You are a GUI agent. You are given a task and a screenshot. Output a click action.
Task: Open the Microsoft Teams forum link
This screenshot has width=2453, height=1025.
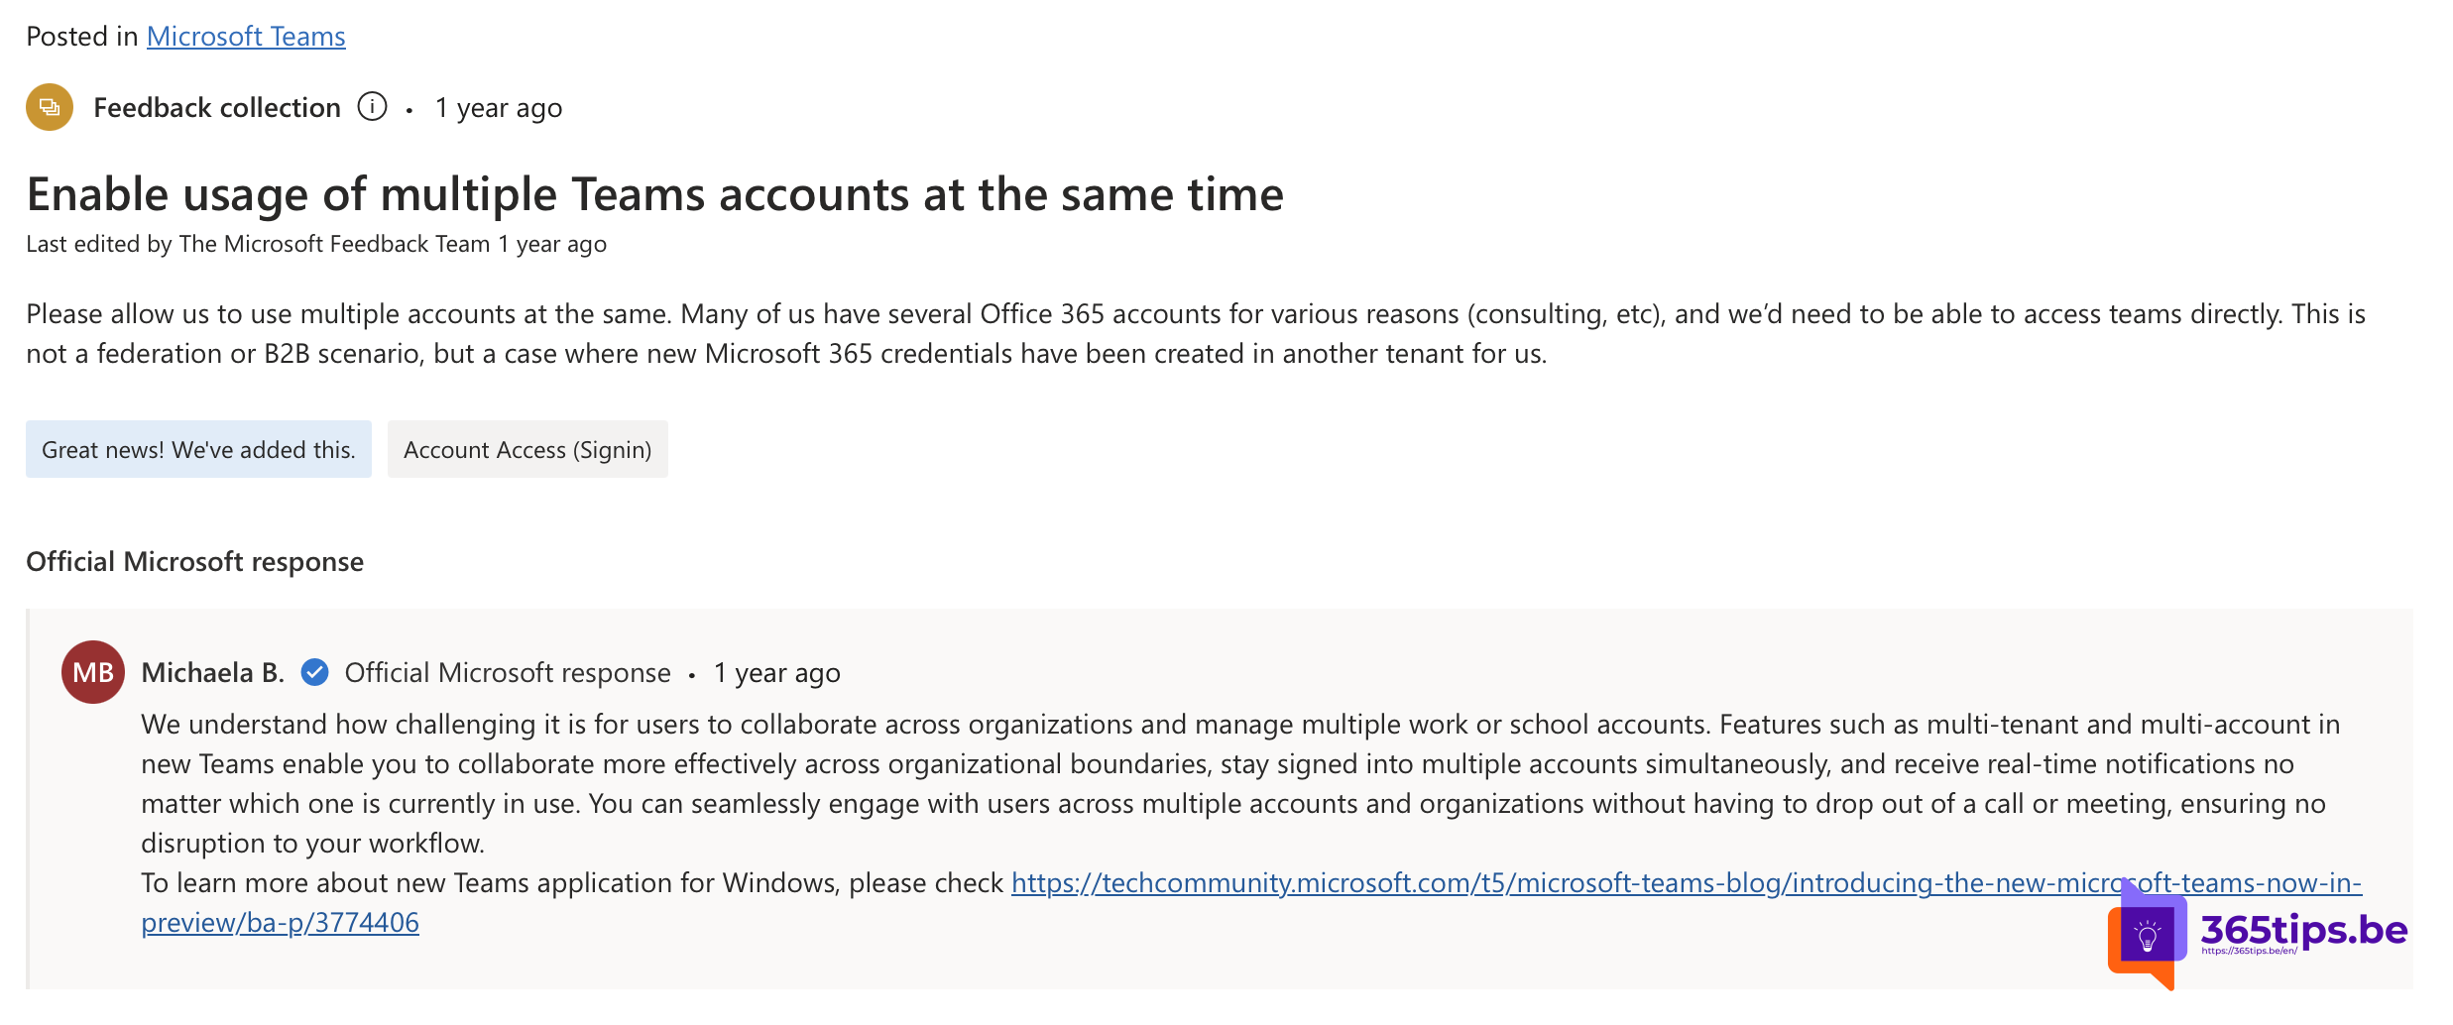click(246, 36)
